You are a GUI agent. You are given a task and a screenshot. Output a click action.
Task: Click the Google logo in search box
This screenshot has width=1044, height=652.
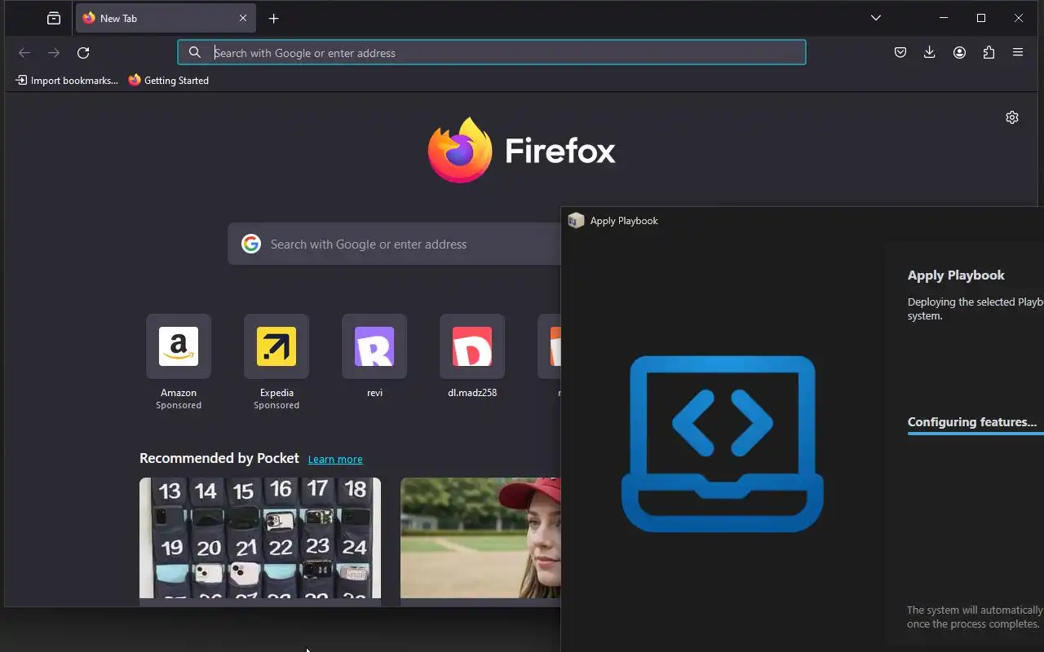(251, 244)
